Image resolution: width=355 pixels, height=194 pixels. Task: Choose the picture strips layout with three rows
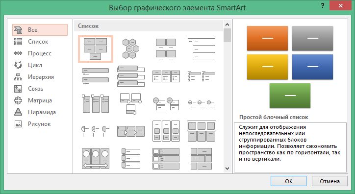[x=130, y=159]
